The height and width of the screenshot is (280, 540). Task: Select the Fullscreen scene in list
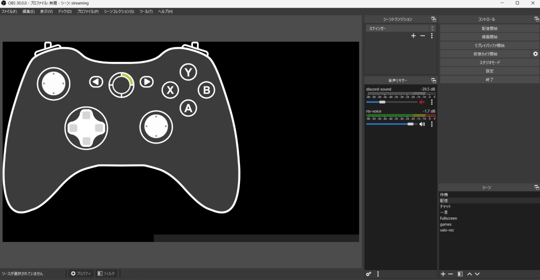click(448, 218)
